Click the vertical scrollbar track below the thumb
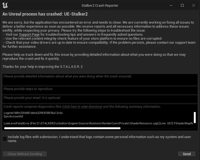Screen dimensions: 200x160 (195, 126)
